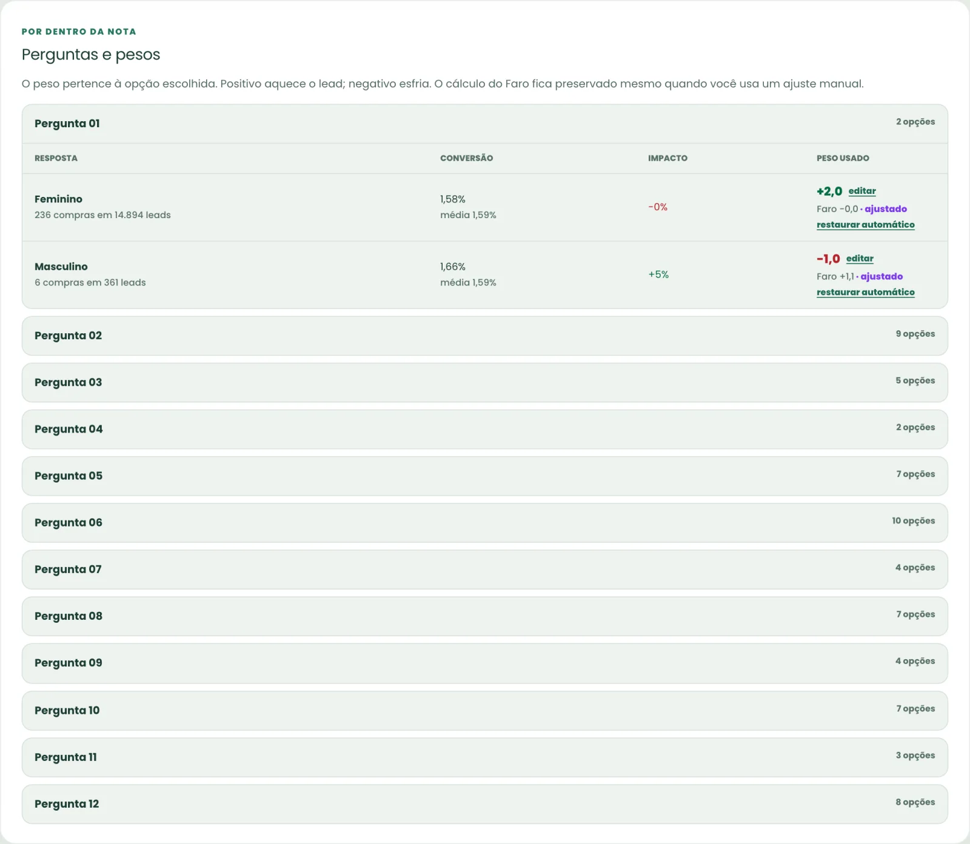Viewport: 970px width, 844px height.
Task: Click the '10 opções' count label
Action: pos(913,521)
